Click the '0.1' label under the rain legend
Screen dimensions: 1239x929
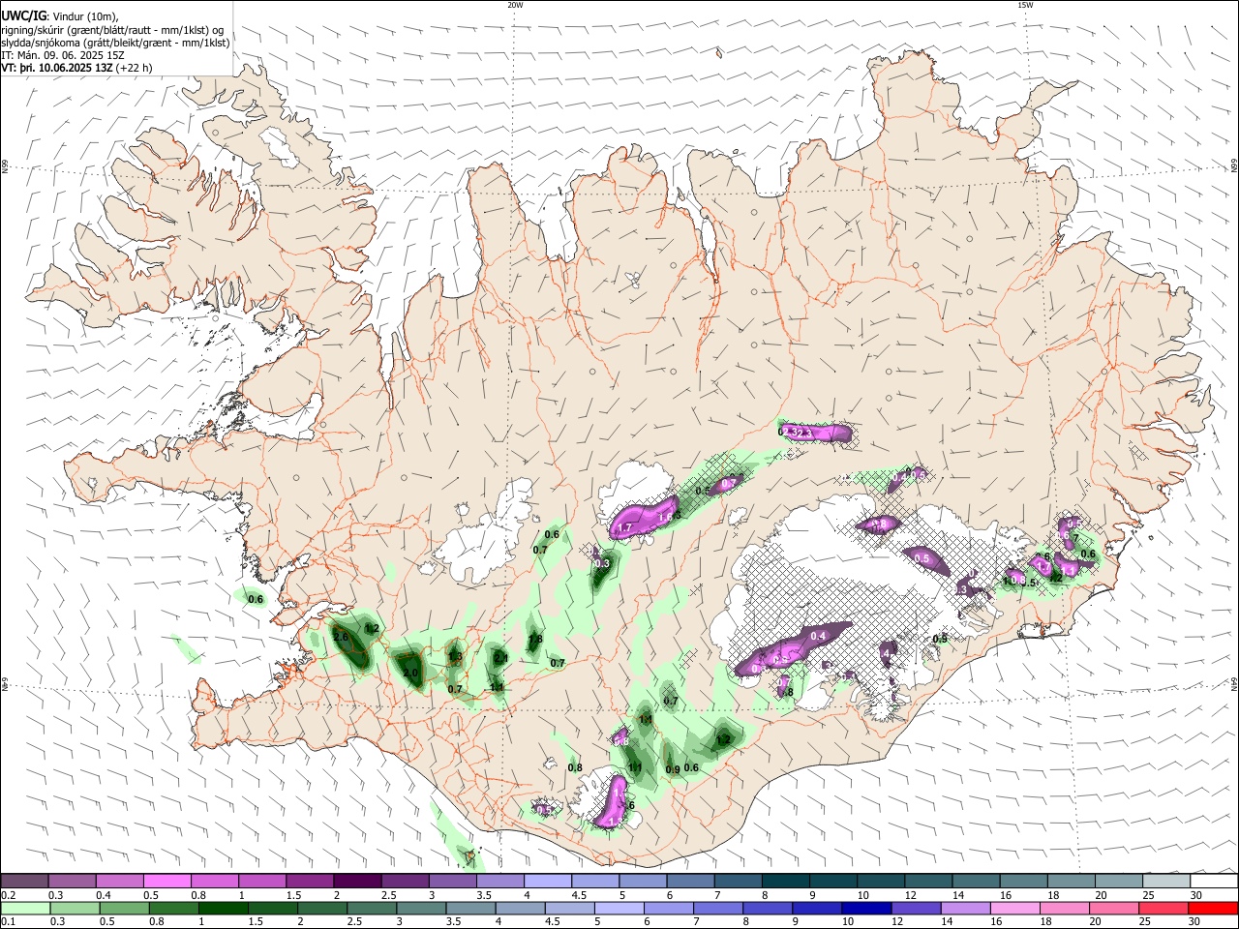click(x=9, y=922)
